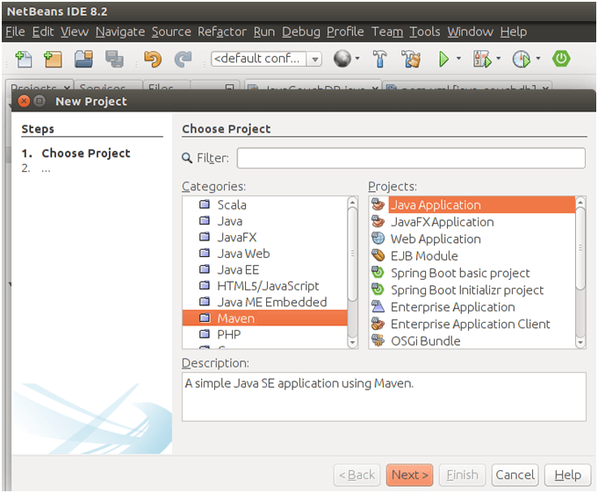Click the Projects list scroll up arrow

580,203
